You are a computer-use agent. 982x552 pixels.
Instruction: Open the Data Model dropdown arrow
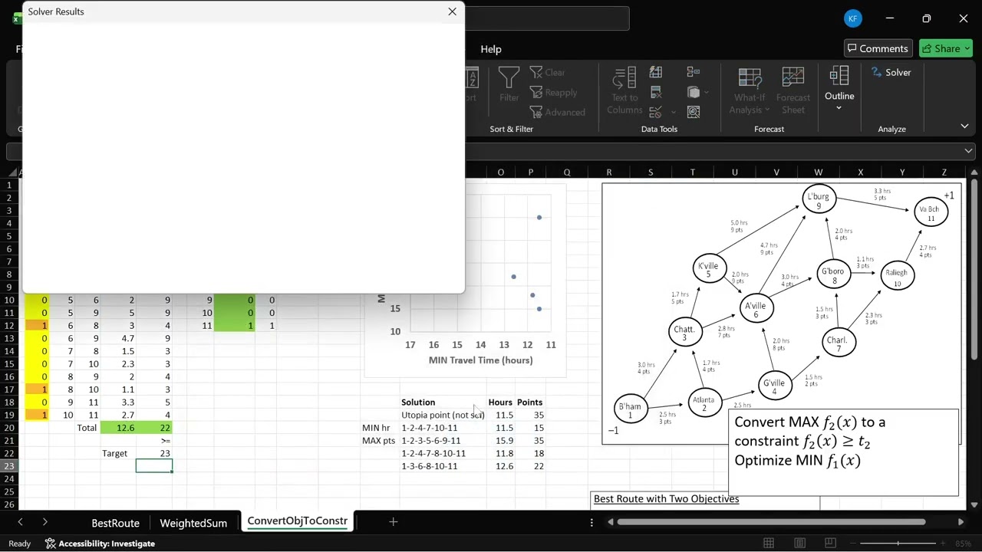pyautogui.click(x=706, y=92)
